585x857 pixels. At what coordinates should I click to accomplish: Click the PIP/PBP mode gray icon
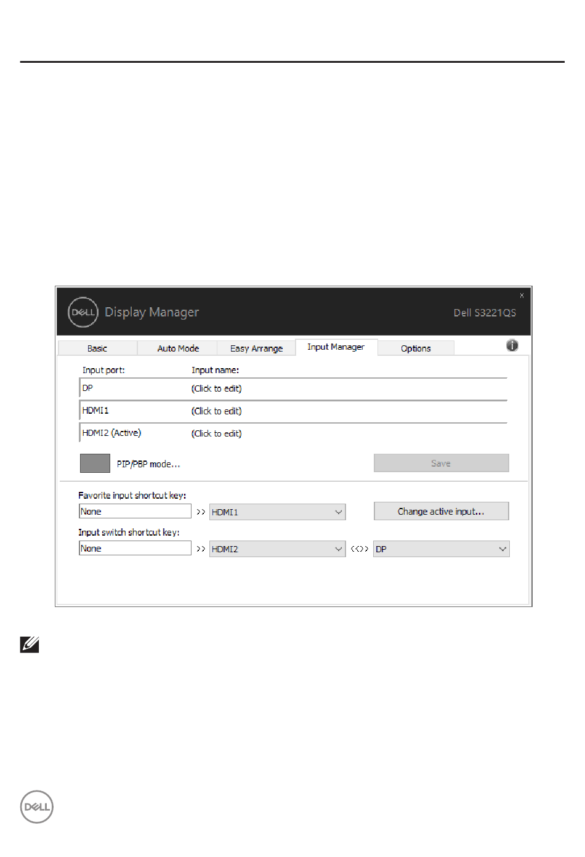95,464
